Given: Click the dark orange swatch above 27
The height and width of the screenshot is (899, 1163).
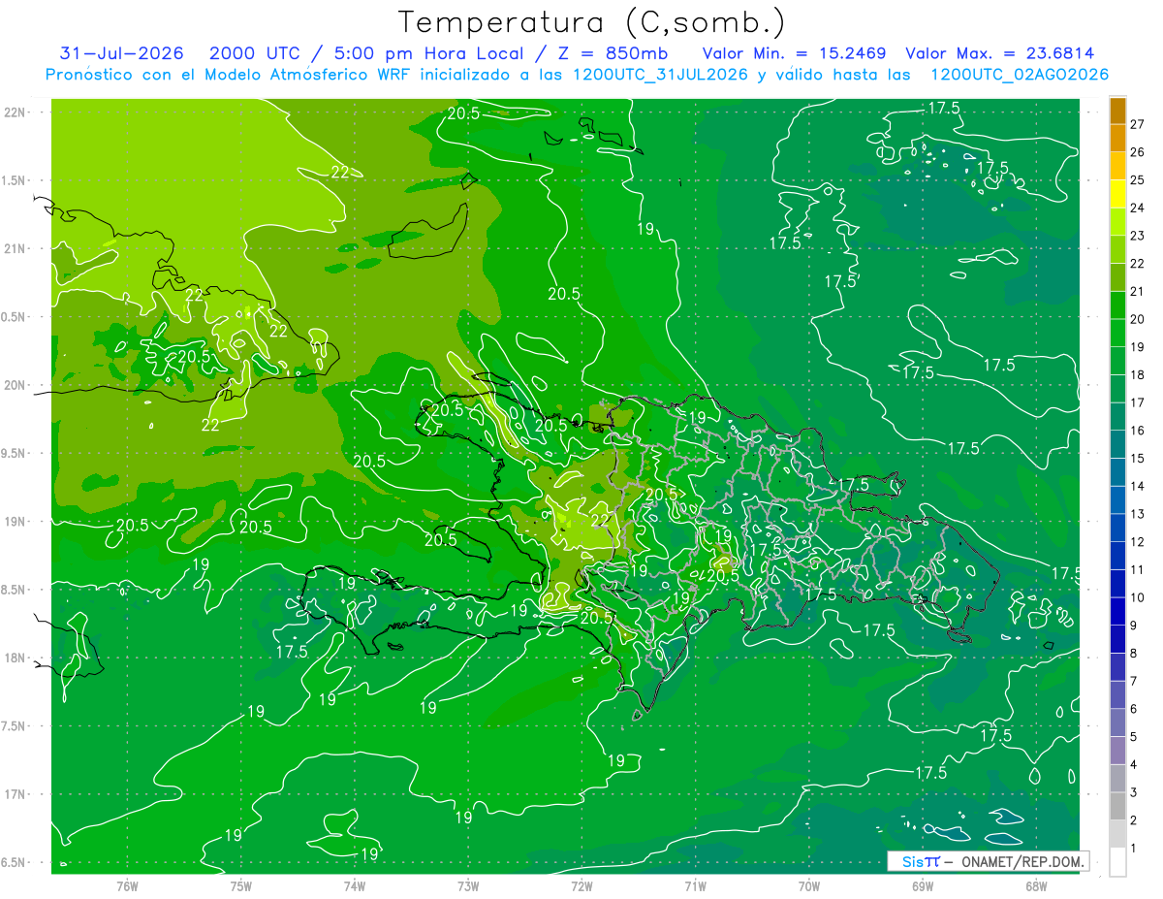Looking at the screenshot, I should (x=1117, y=112).
